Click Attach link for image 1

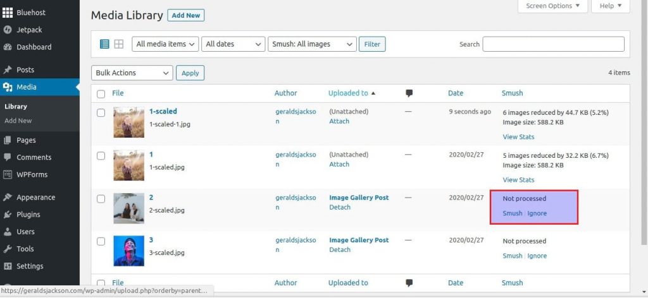(x=339, y=164)
